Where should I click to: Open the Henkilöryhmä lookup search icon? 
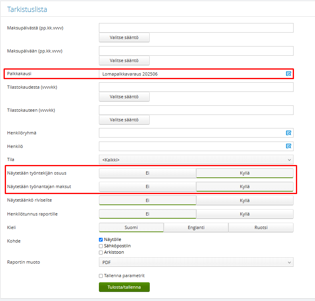288,133
